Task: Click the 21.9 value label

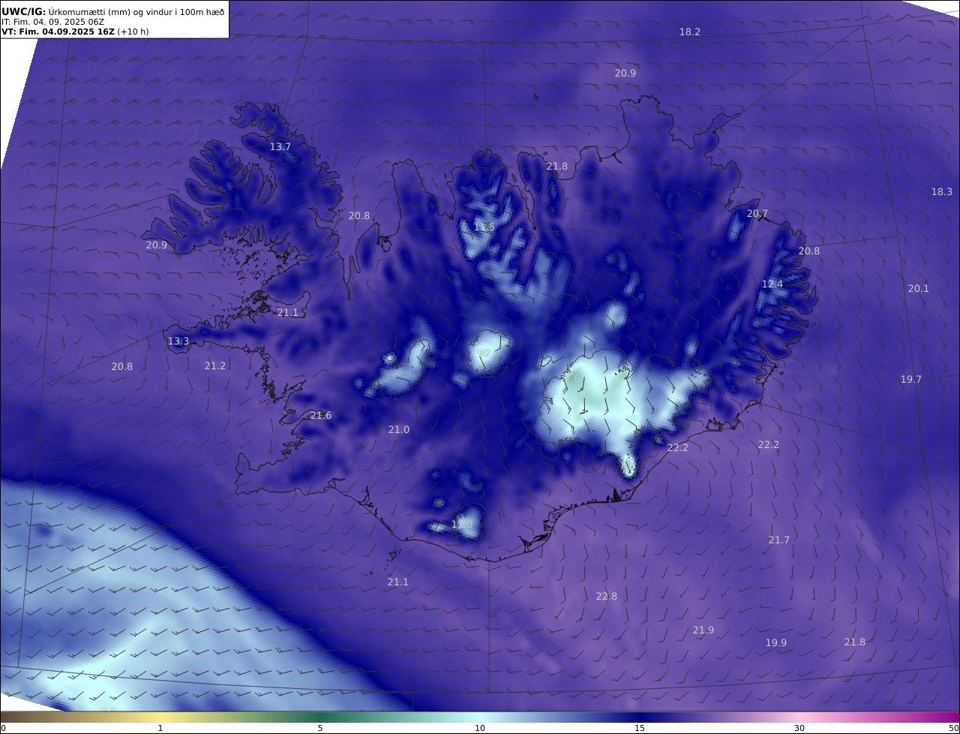Action: coord(703,630)
